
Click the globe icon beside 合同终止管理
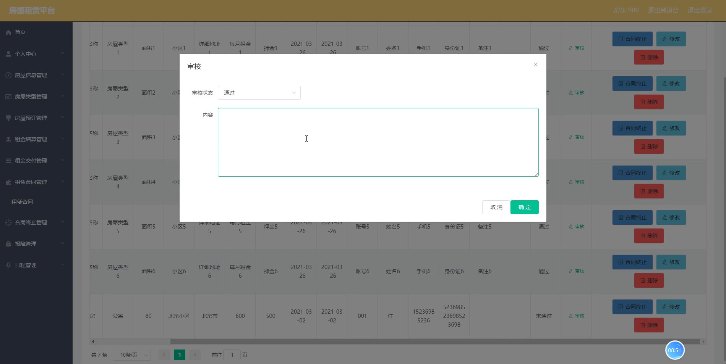point(8,222)
